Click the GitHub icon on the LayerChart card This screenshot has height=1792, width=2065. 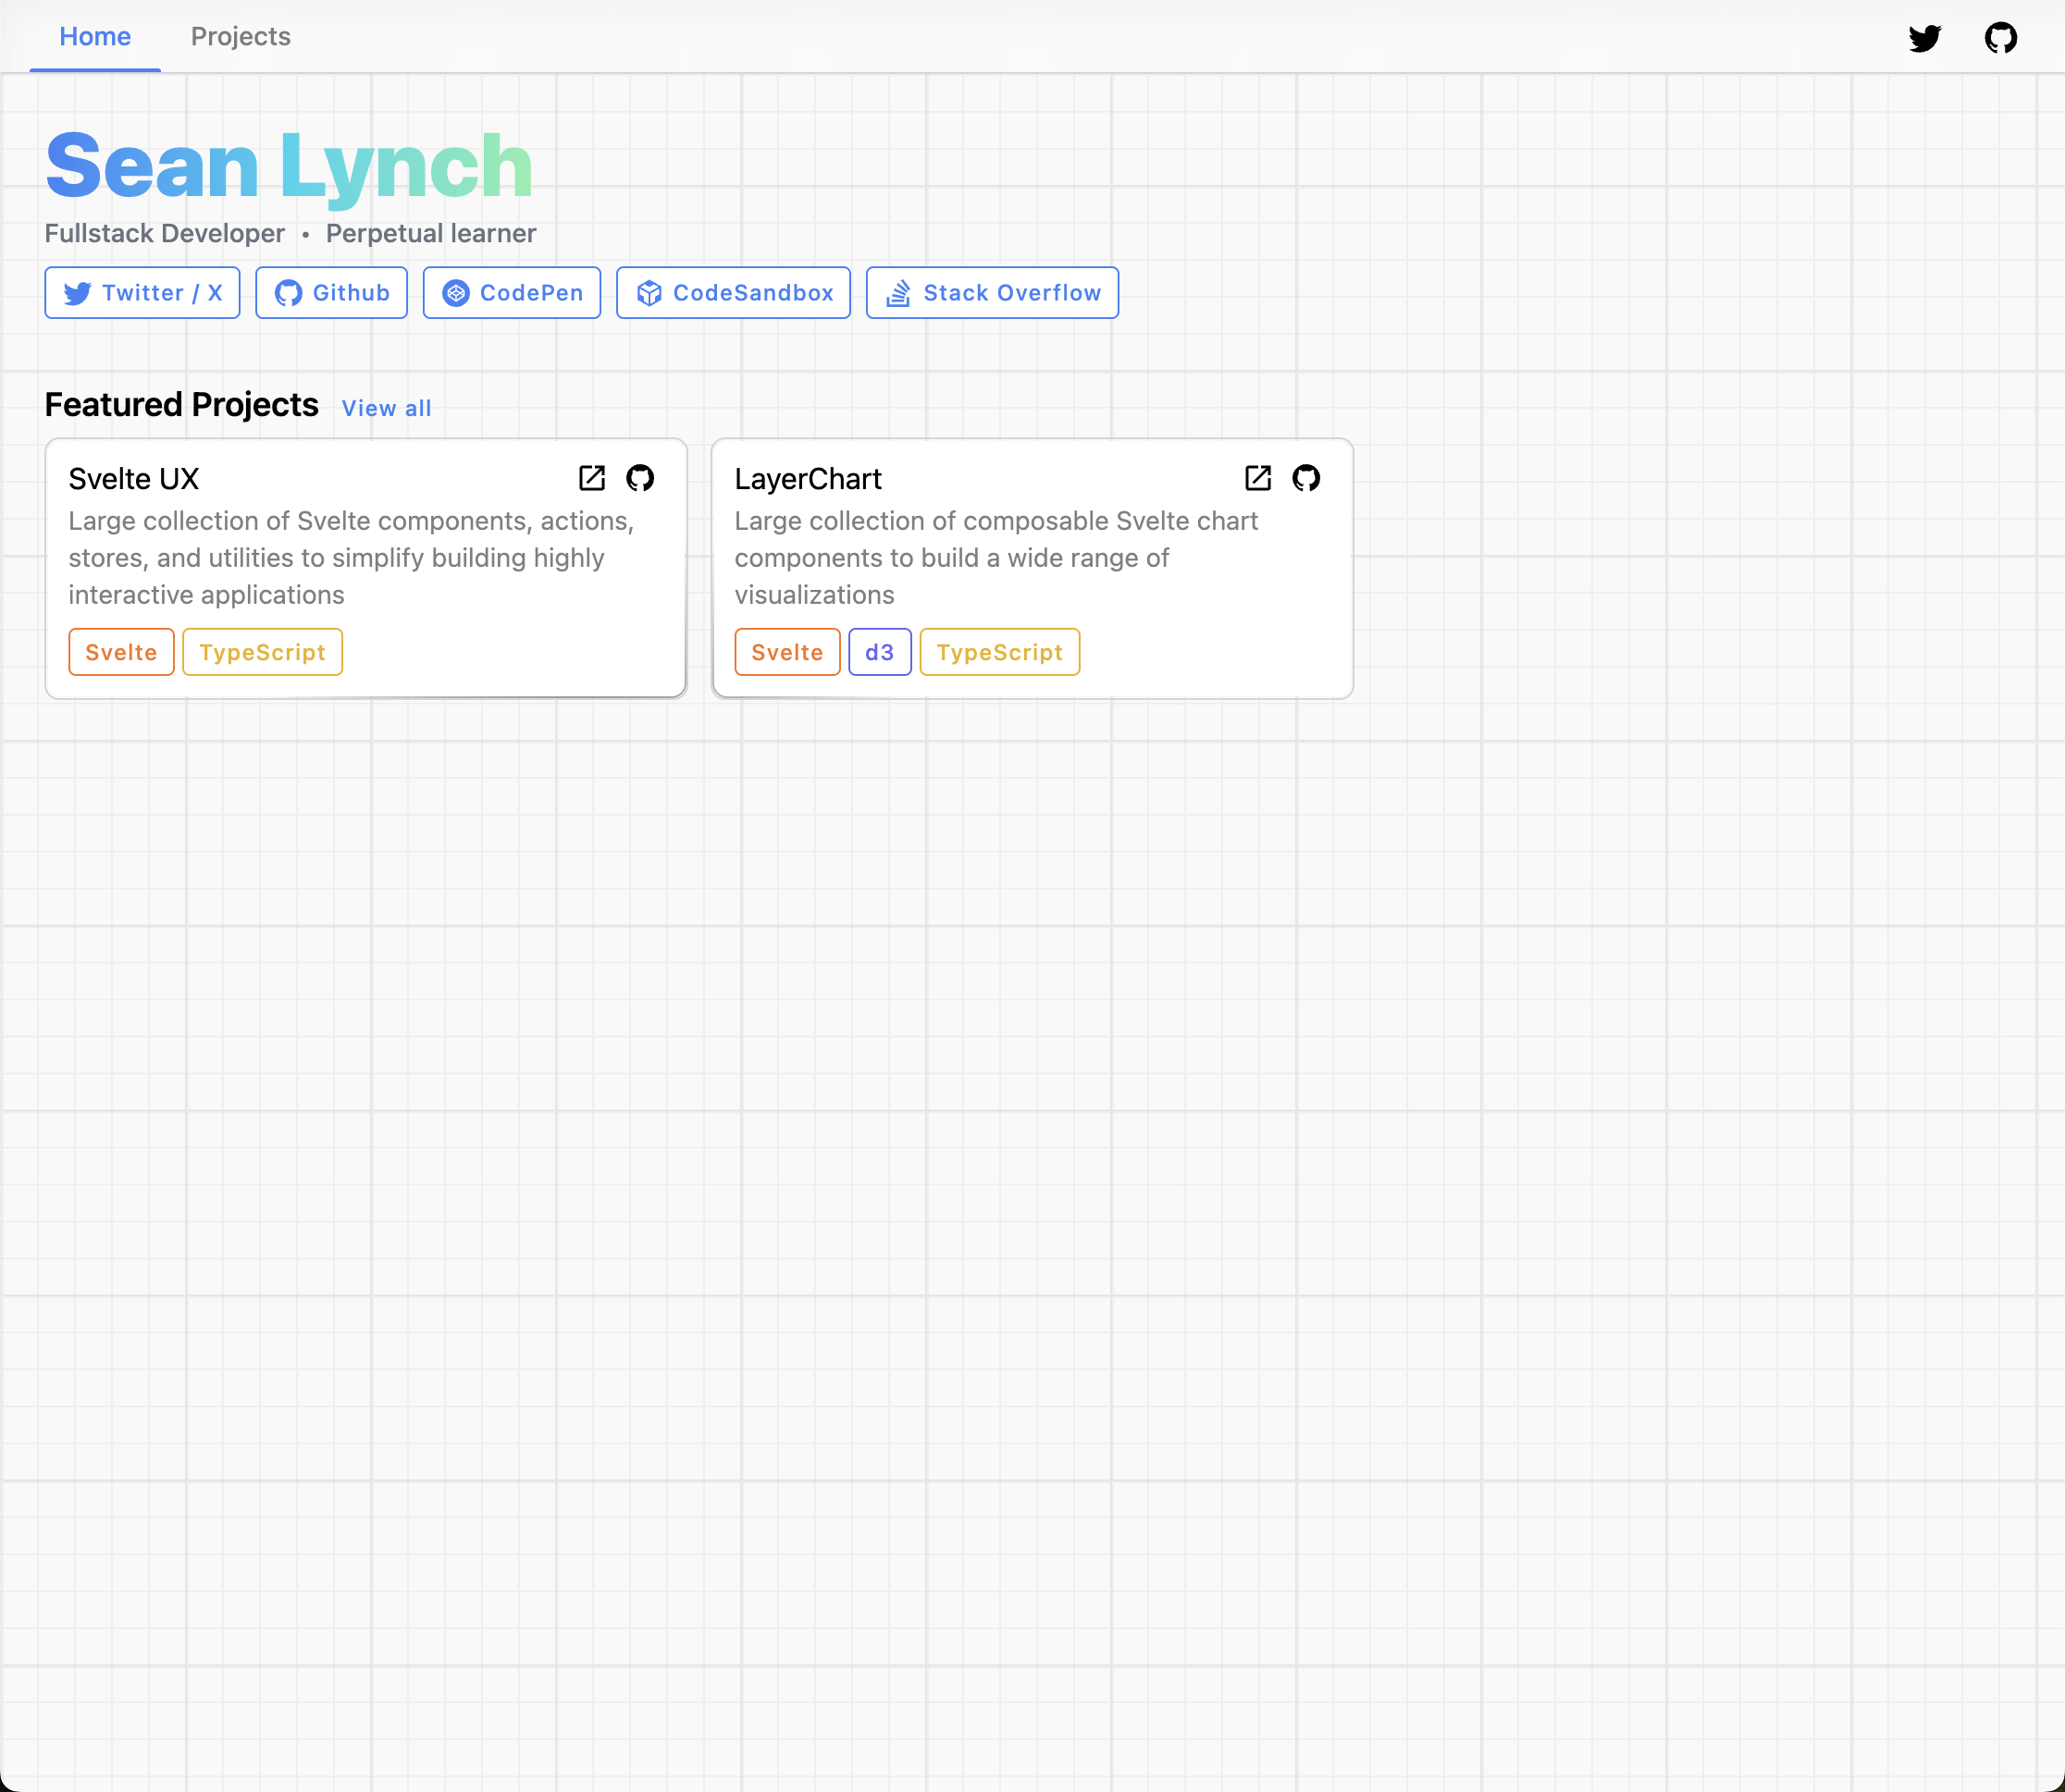point(1306,478)
